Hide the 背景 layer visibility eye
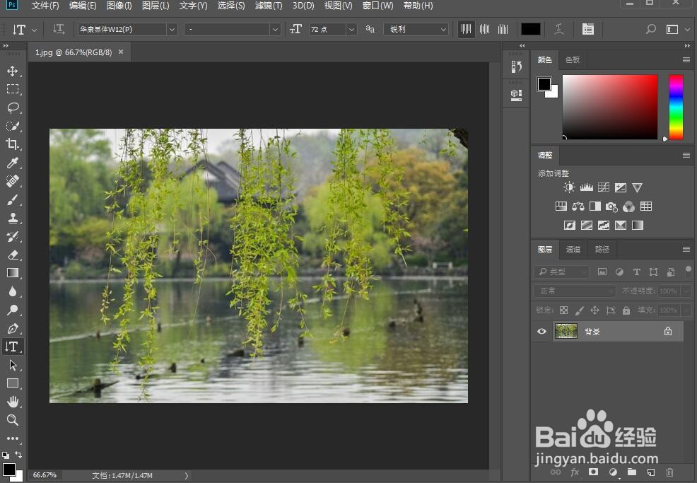This screenshot has width=697, height=483. (x=542, y=332)
